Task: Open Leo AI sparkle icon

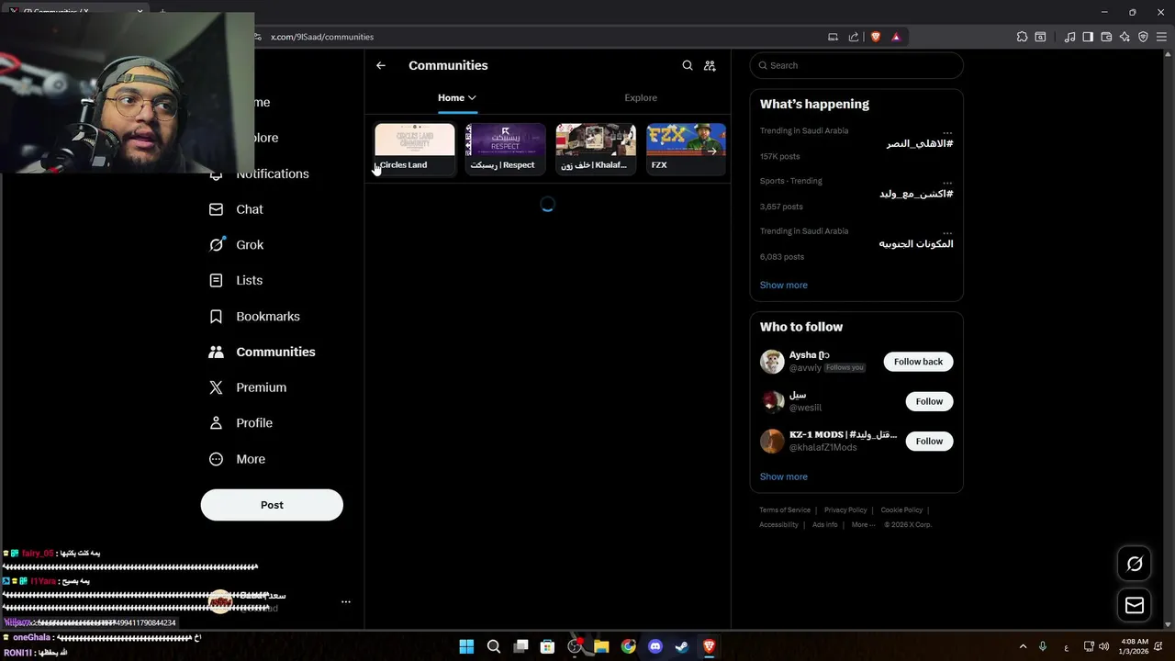Action: pyautogui.click(x=1125, y=37)
